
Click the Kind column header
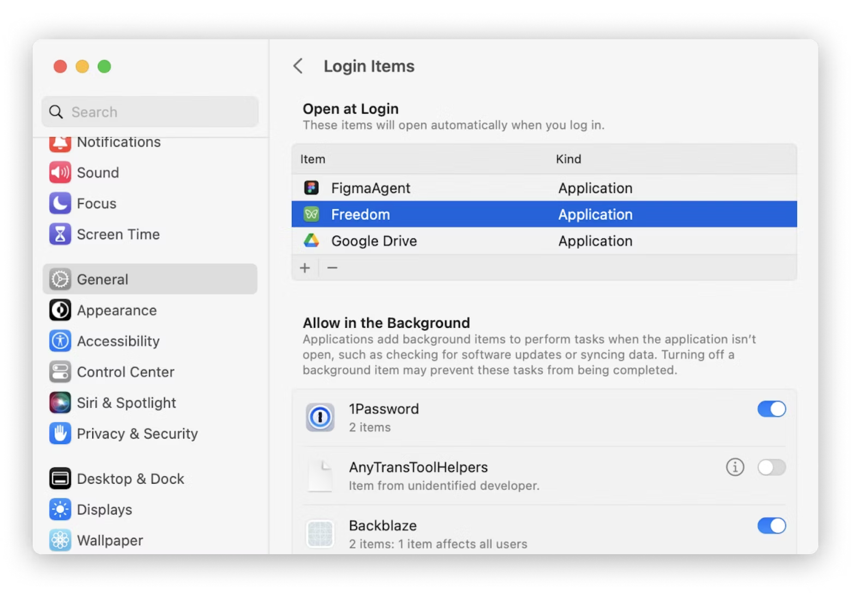click(568, 159)
